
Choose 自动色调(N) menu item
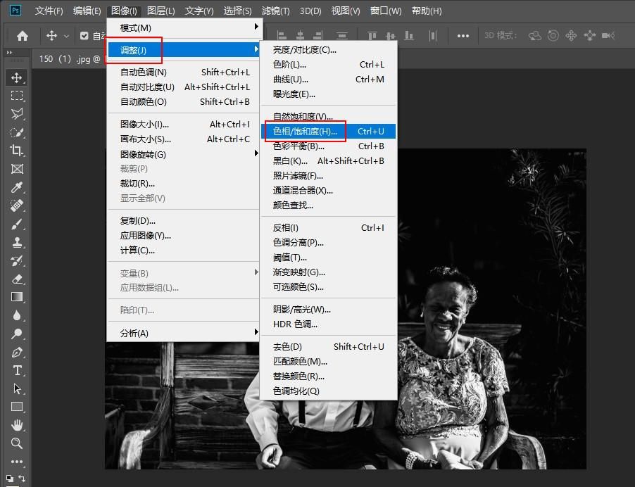184,72
